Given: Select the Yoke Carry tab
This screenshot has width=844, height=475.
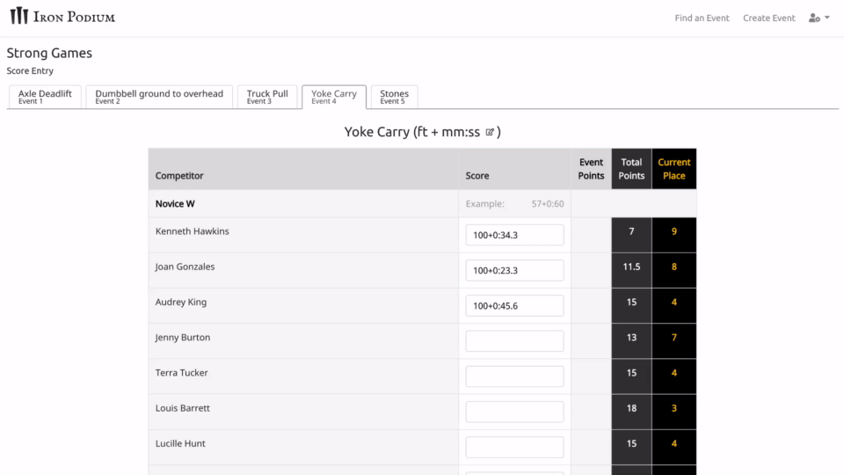Looking at the screenshot, I should point(334,97).
